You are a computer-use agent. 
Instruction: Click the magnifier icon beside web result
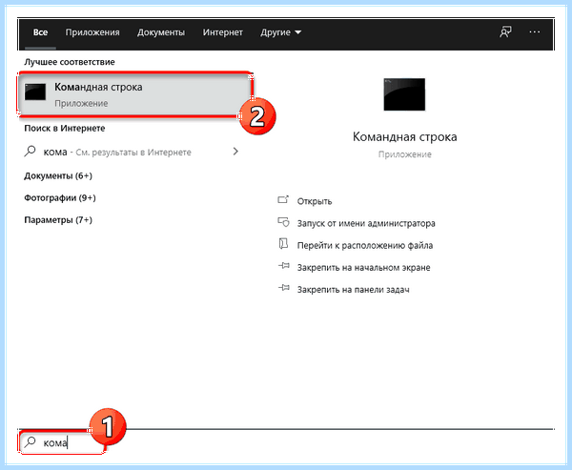[x=30, y=151]
